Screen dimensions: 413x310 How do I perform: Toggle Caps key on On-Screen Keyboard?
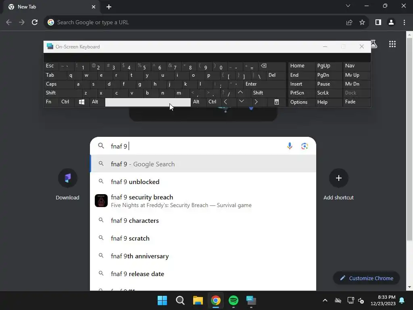coord(59,84)
